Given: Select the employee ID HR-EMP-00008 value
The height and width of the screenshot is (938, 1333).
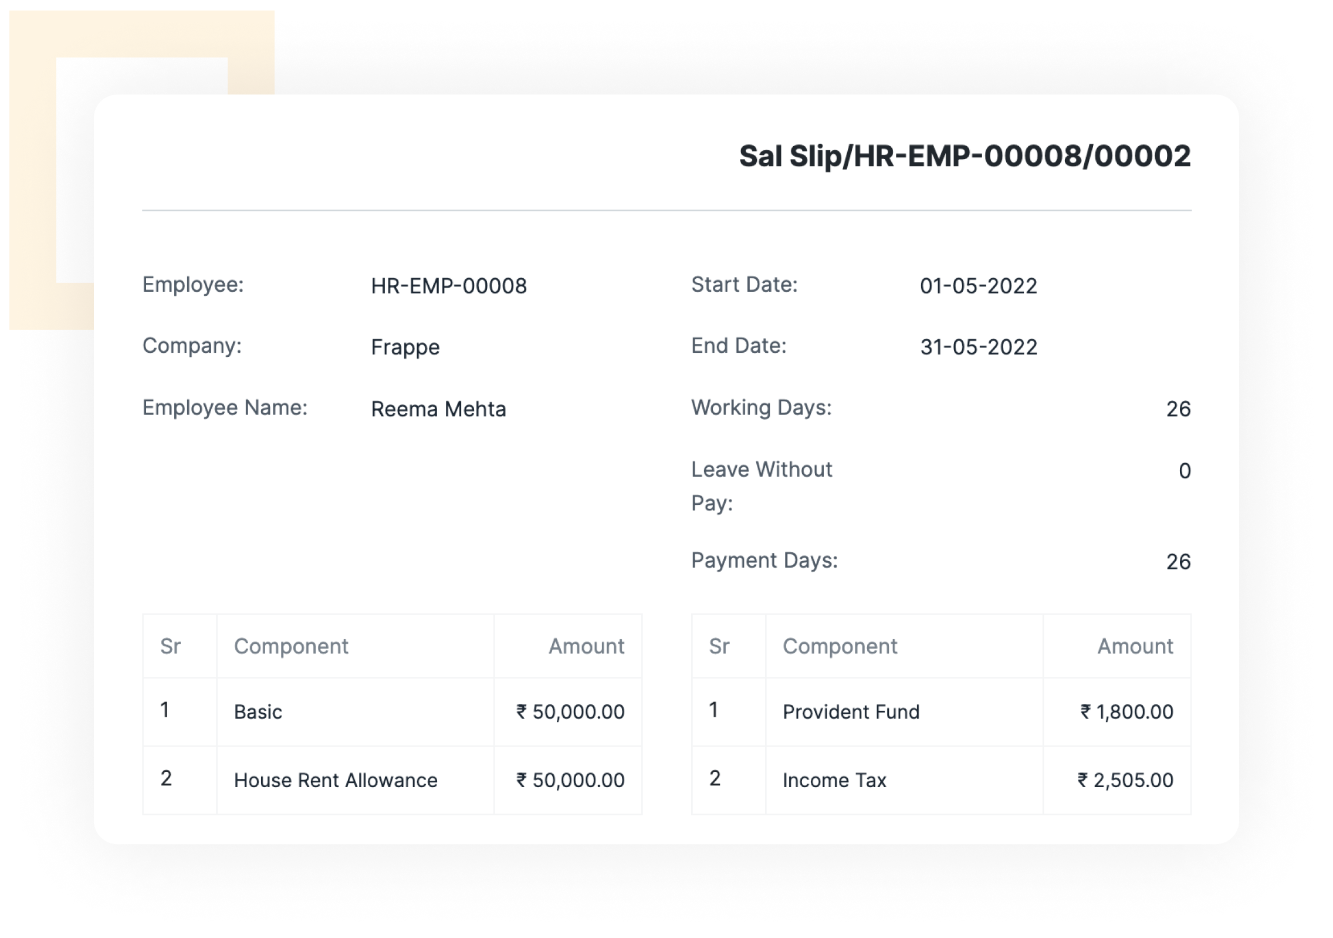Looking at the screenshot, I should [449, 286].
